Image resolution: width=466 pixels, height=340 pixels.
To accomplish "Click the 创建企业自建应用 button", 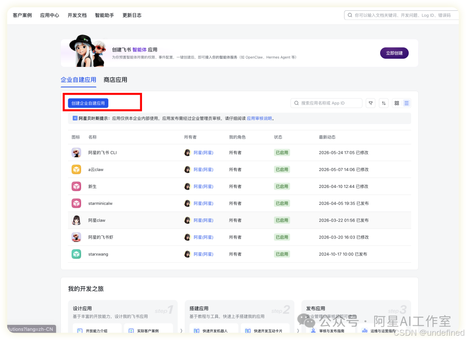I will (88, 103).
